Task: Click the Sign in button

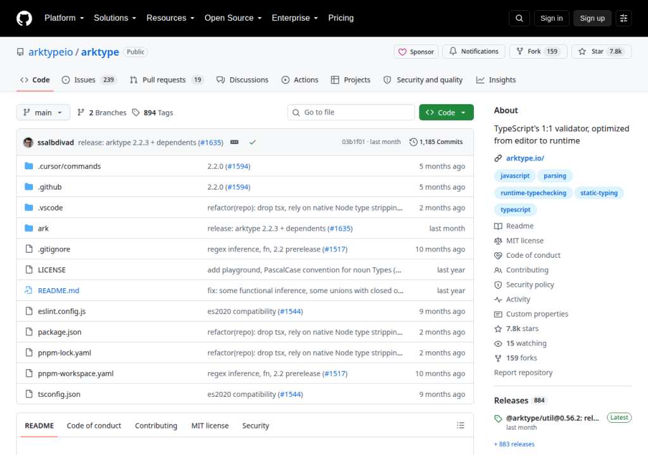Action: tap(551, 18)
